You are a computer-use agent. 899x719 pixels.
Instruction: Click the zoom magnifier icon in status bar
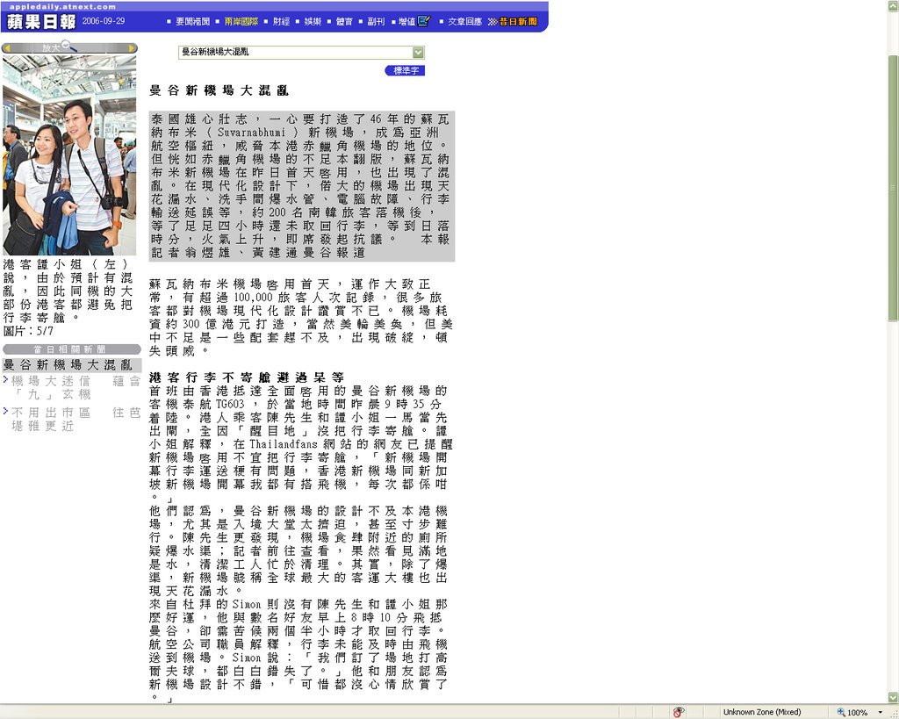[x=841, y=712]
